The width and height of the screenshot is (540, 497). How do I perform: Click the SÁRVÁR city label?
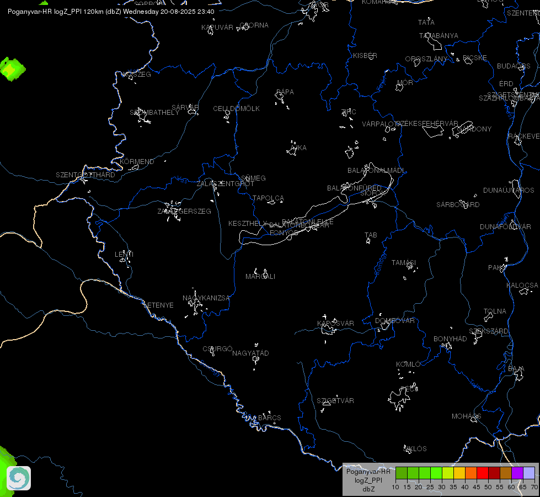(x=185, y=108)
